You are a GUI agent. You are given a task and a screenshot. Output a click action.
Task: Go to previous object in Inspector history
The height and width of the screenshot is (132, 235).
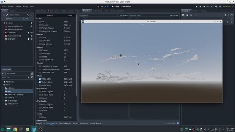tap(225, 15)
